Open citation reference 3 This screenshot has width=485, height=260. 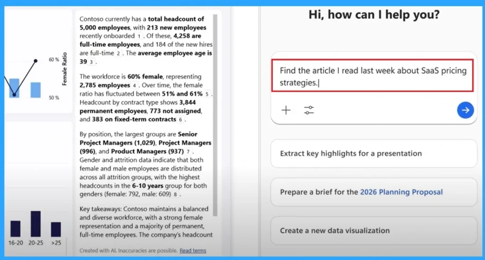point(91,62)
